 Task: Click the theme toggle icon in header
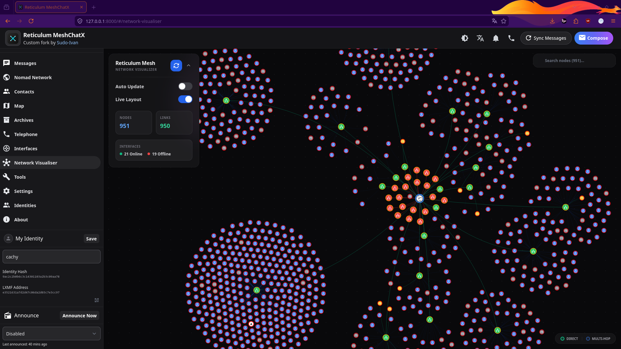pos(465,38)
